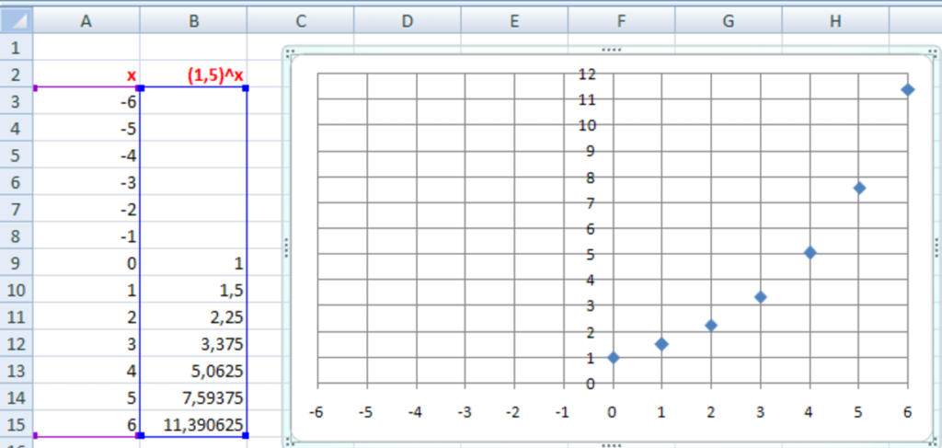Select row 2 header

coord(17,75)
